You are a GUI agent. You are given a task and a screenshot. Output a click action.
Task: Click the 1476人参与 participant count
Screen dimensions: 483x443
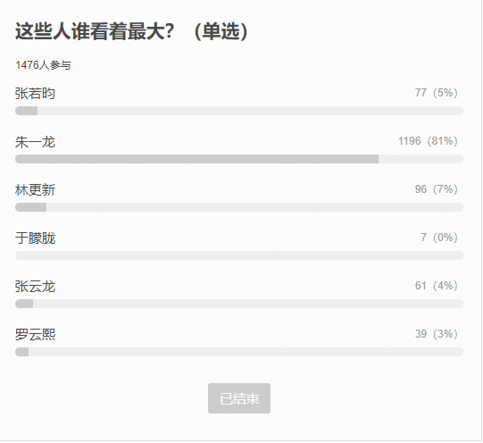point(43,65)
